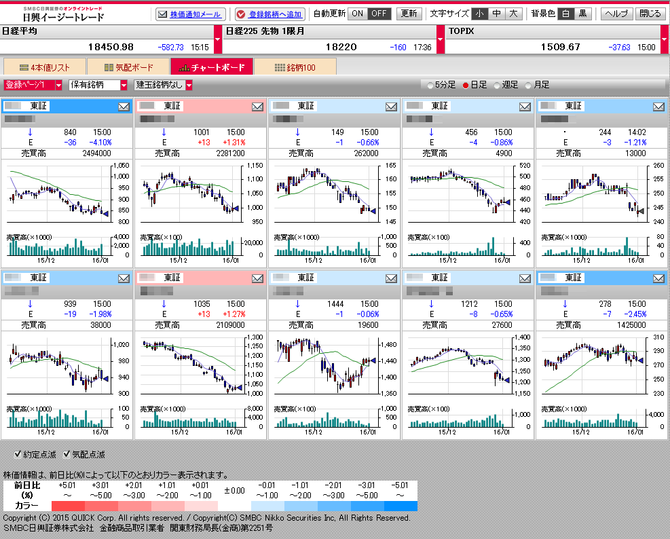
Task: Click the envelope icon on the 1212 stock card
Action: [525, 278]
